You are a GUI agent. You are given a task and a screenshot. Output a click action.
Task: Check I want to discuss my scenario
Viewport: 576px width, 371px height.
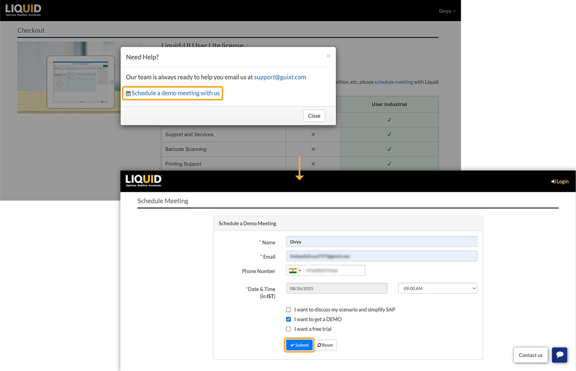(x=288, y=310)
